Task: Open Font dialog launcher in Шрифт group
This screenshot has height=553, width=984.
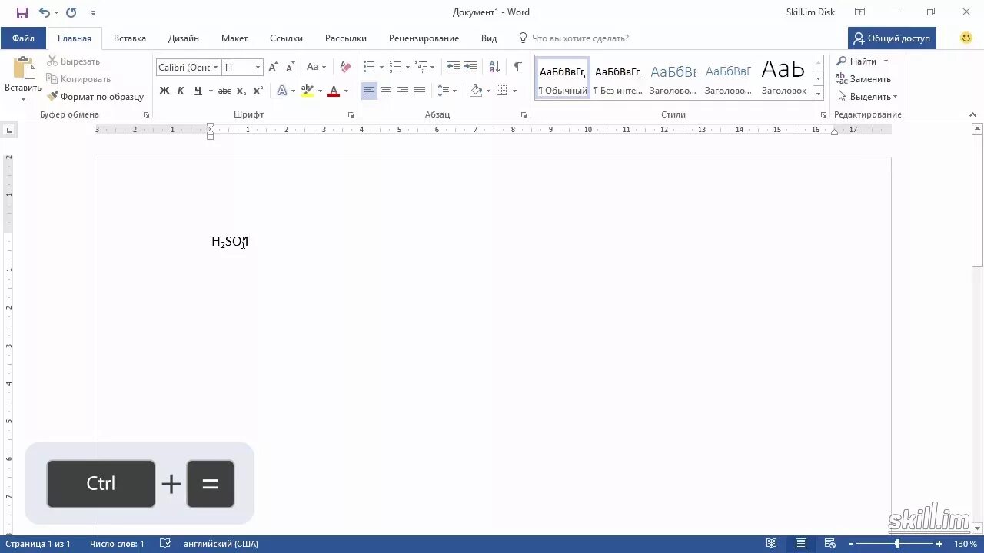Action: click(x=351, y=115)
